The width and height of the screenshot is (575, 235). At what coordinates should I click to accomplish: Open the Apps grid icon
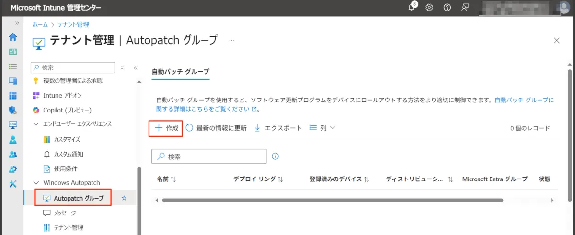(13, 96)
